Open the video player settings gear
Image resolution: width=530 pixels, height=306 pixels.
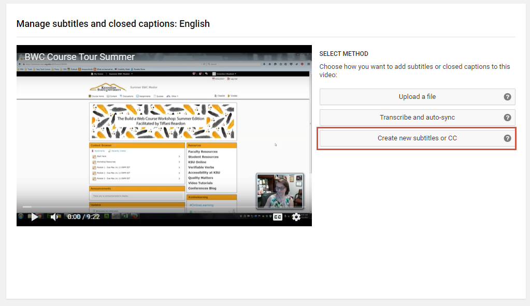296,217
